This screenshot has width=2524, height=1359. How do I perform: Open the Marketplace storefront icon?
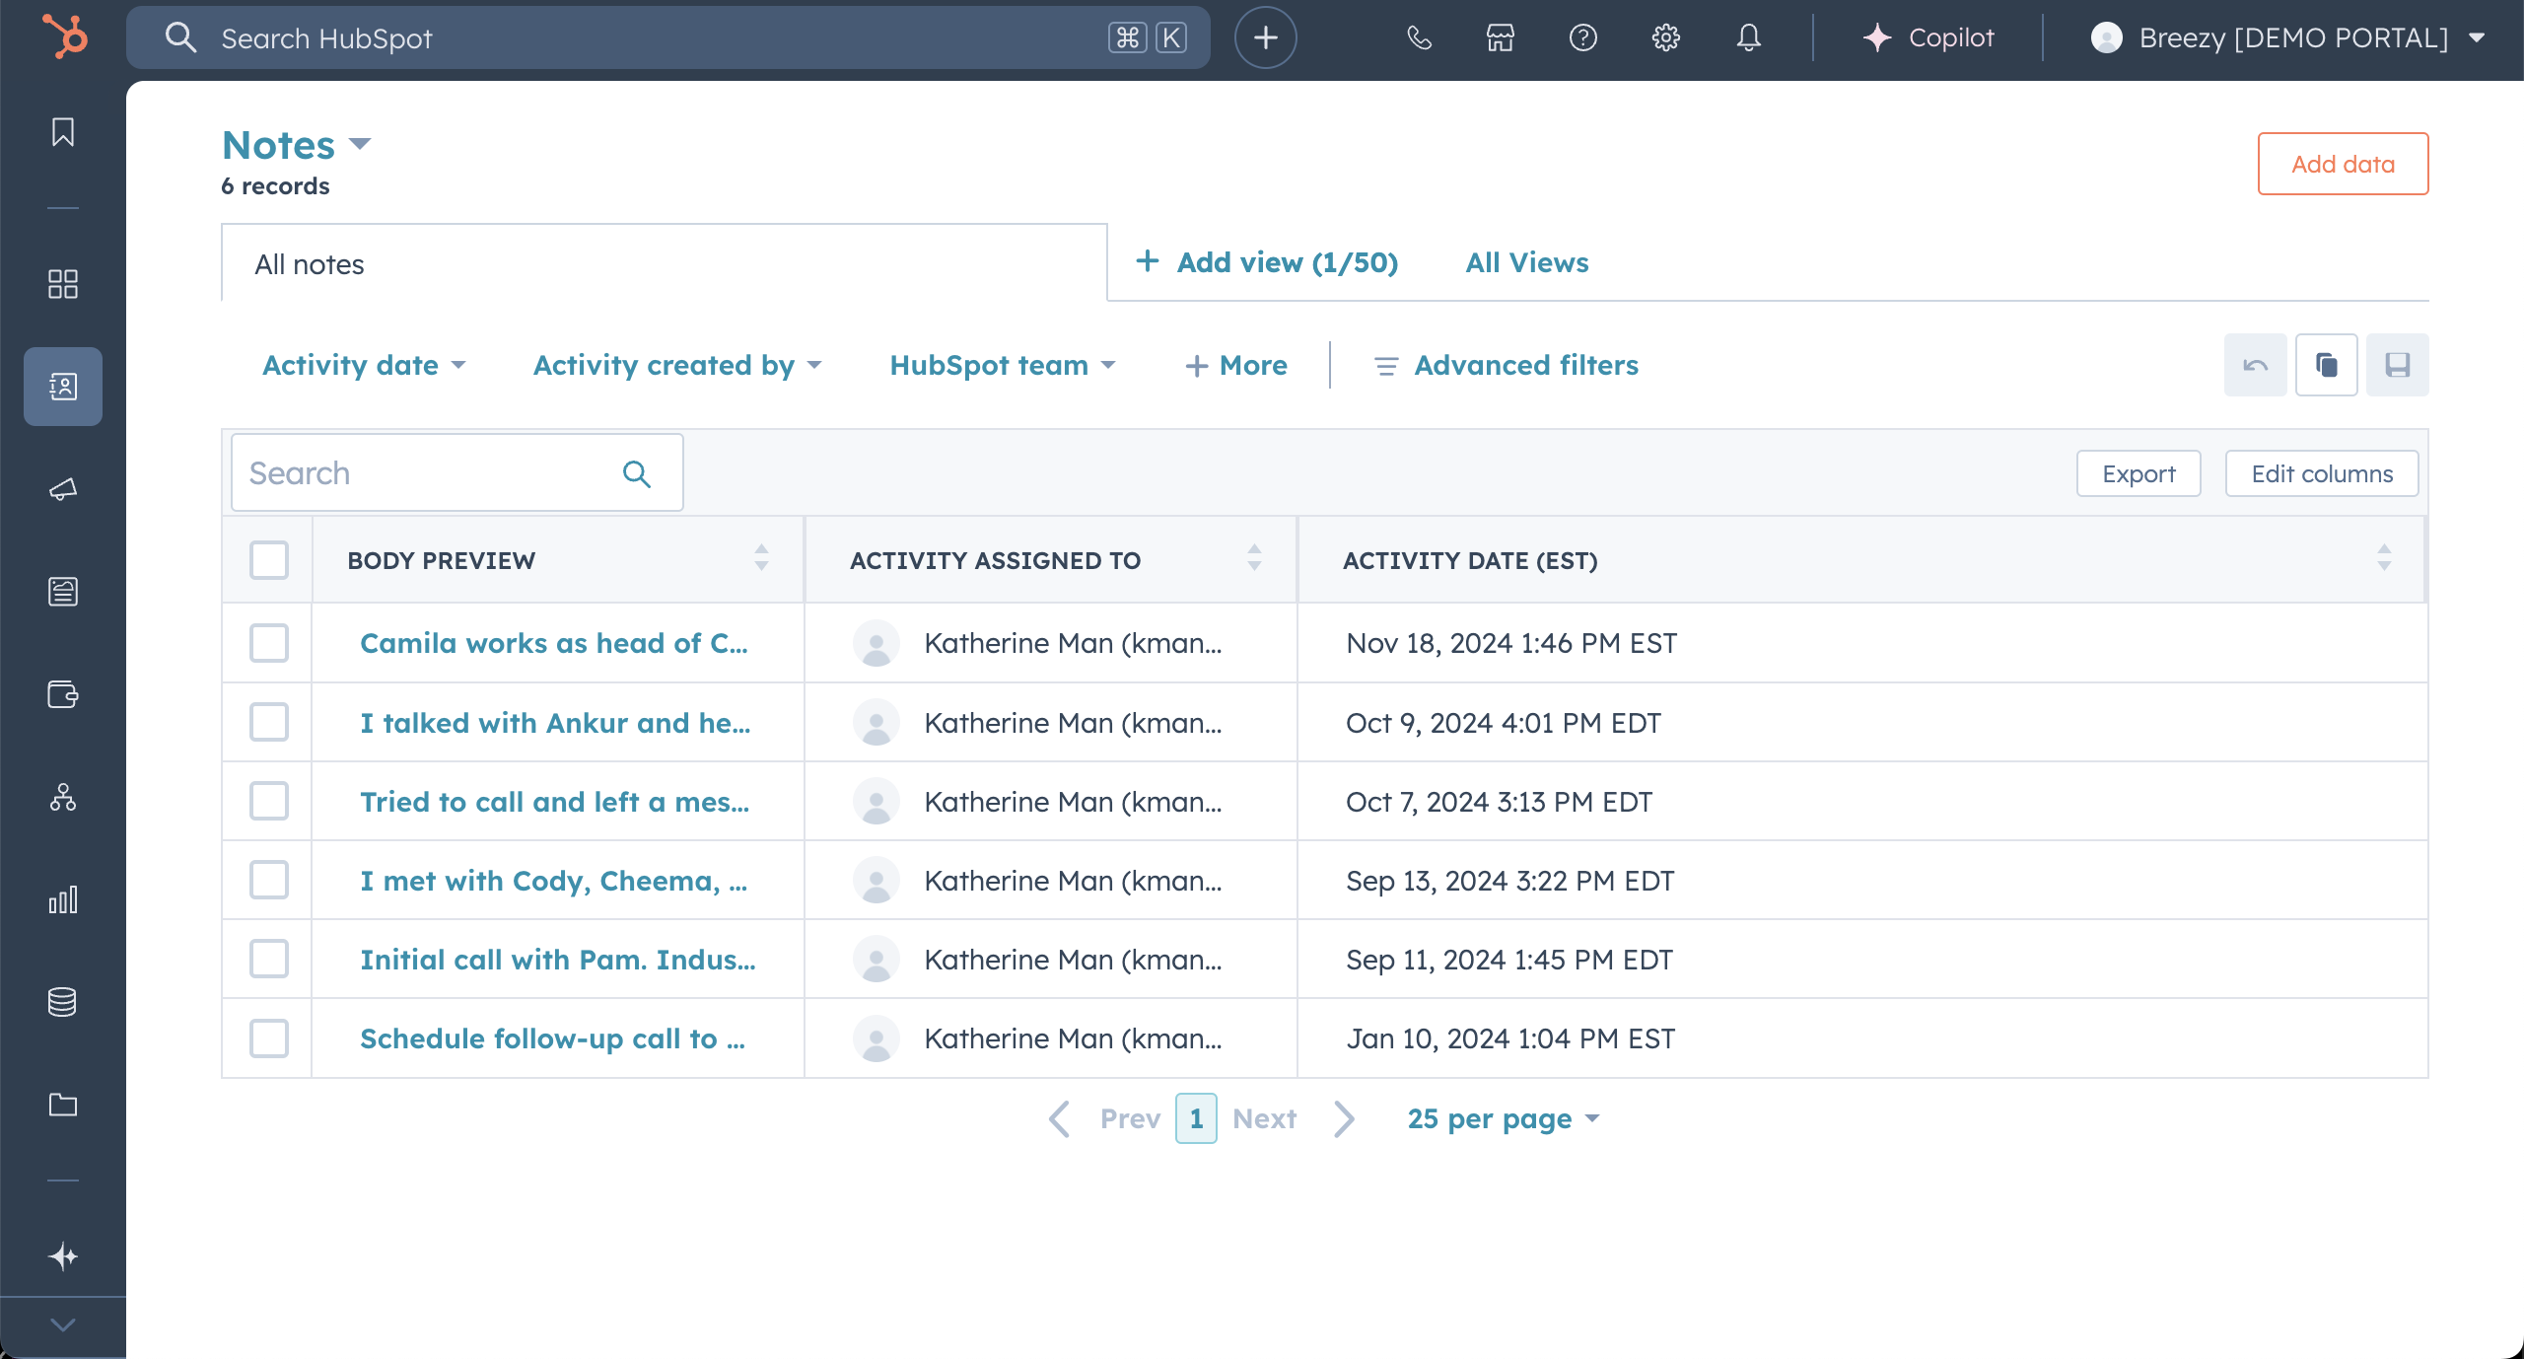[x=1501, y=37]
